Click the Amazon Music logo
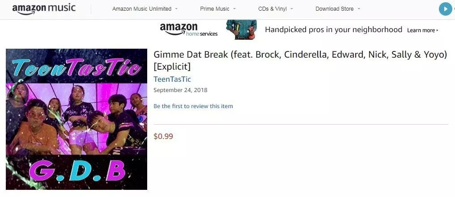 click(x=44, y=8)
